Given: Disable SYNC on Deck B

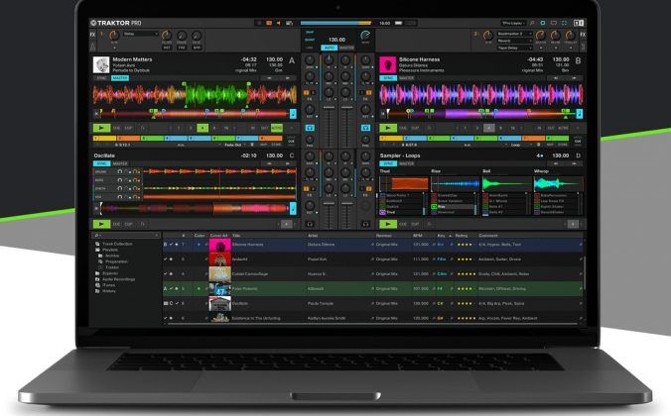Looking at the screenshot, I should tap(388, 78).
